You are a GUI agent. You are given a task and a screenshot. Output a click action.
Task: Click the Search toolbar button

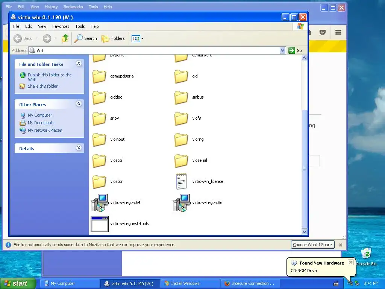86,38
